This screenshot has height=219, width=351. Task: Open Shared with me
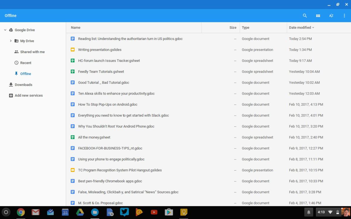tap(32, 52)
